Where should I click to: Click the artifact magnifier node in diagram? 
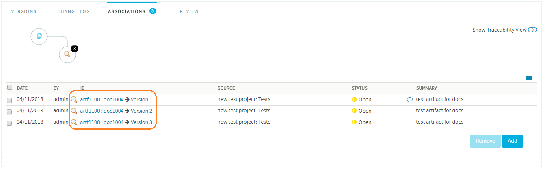click(67, 54)
